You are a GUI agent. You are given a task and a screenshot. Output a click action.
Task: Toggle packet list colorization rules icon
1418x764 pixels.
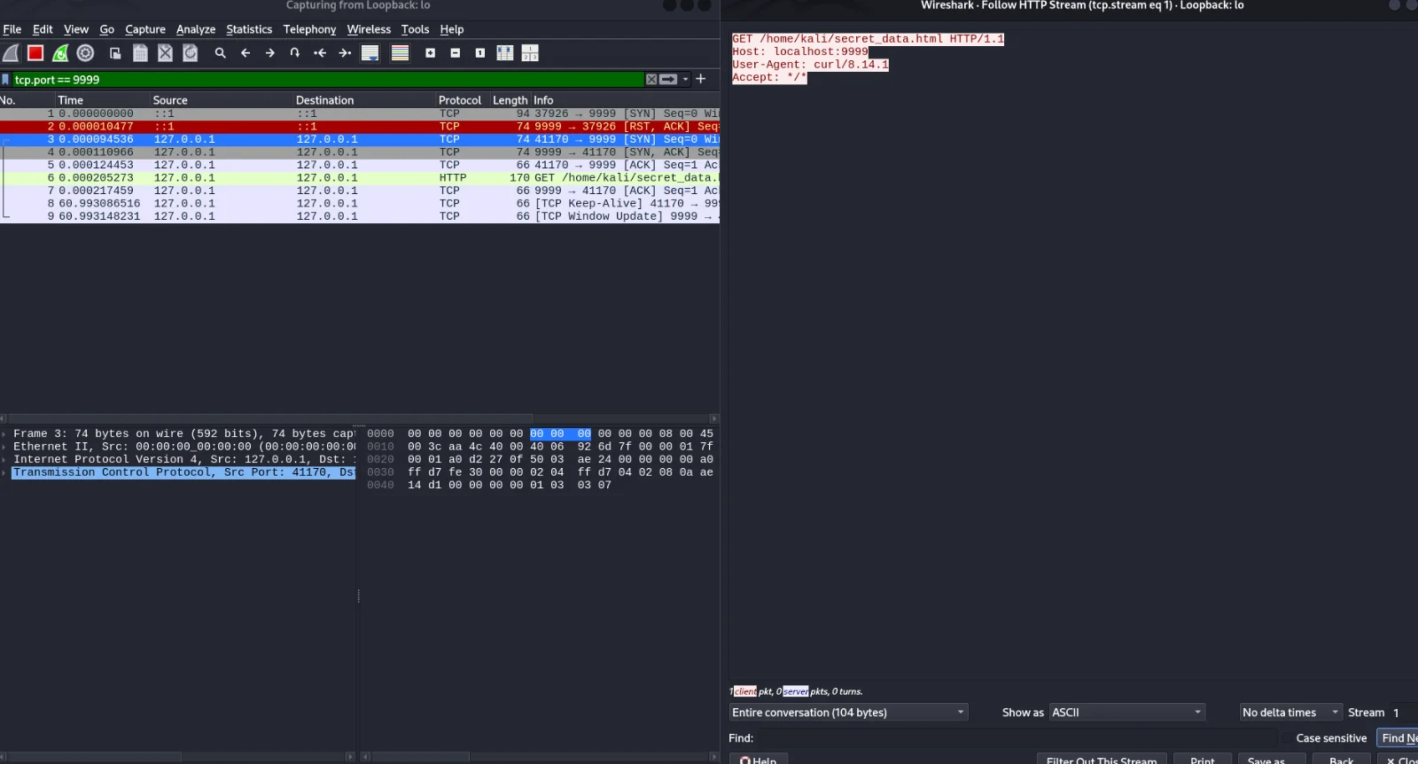click(x=401, y=53)
